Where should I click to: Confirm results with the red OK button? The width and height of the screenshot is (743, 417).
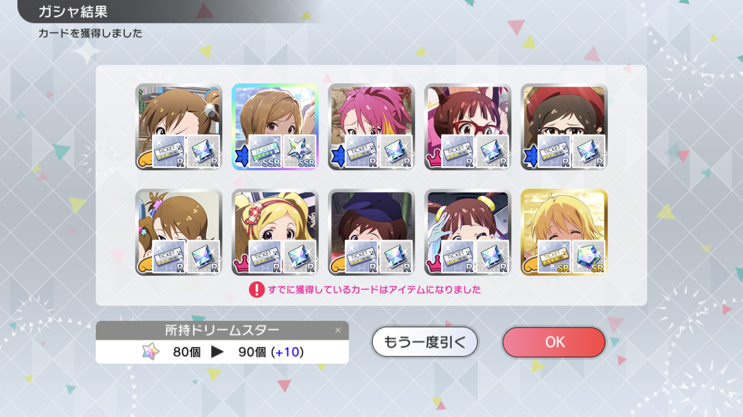554,342
